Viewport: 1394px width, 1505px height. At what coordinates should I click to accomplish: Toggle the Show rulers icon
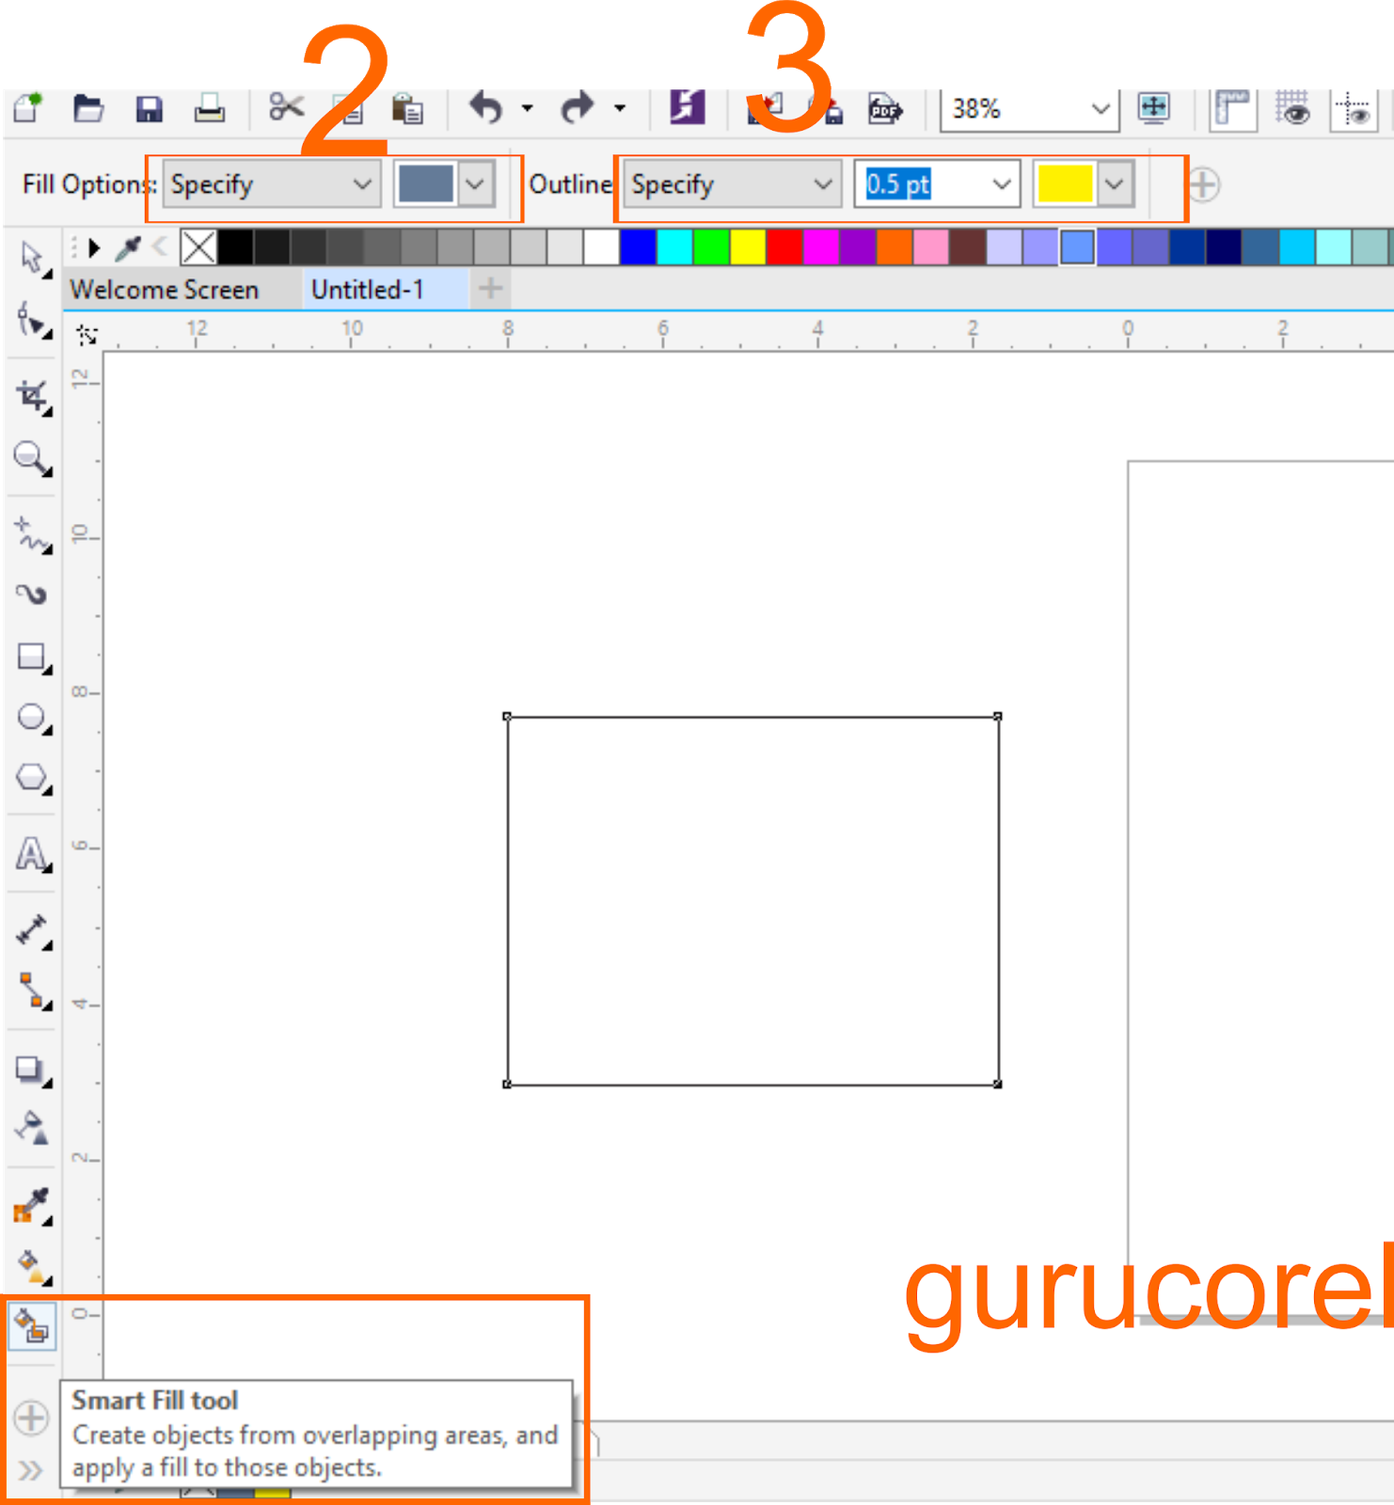1231,108
